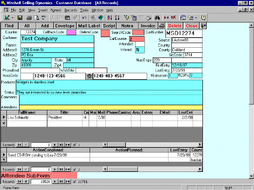Click the Add button
The height and width of the screenshot is (190, 254).
point(45,25)
